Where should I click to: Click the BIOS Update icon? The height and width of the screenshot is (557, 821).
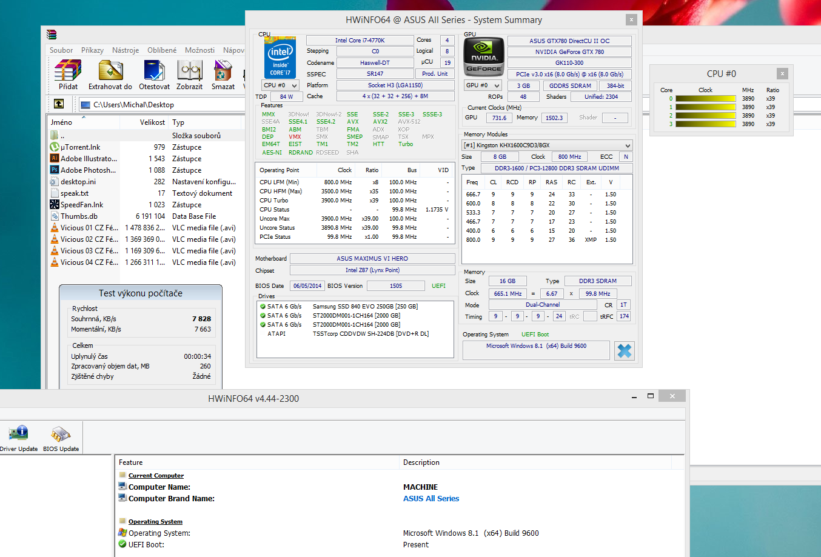[x=61, y=433]
